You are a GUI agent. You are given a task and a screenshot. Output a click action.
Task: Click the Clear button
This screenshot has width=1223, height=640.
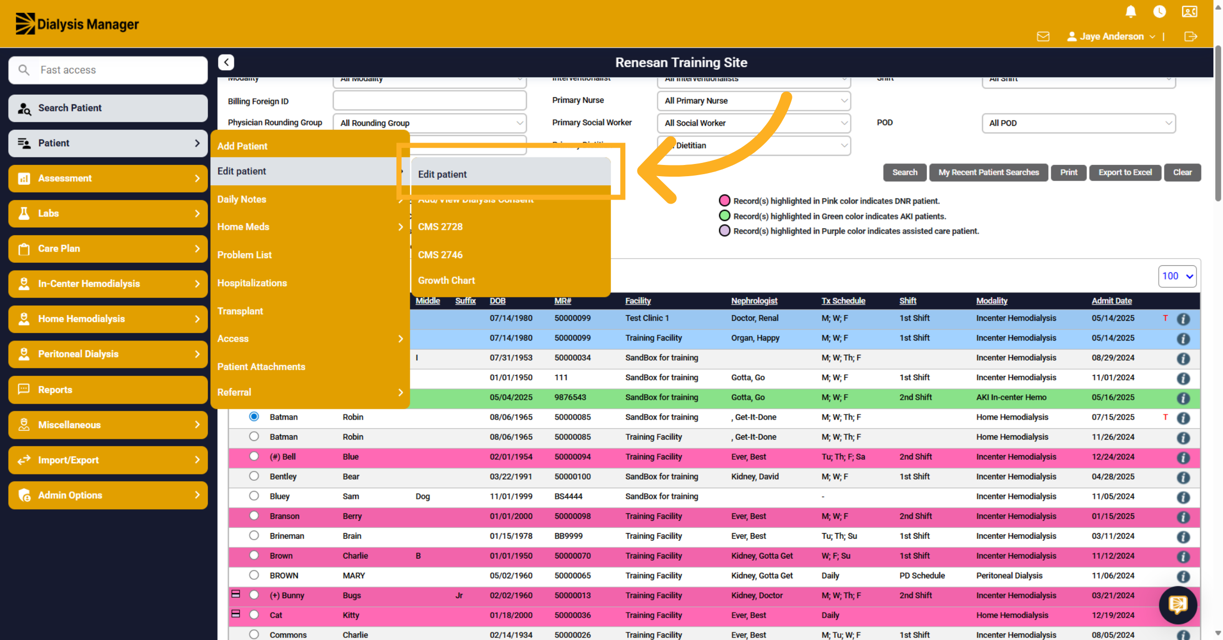pos(1182,173)
